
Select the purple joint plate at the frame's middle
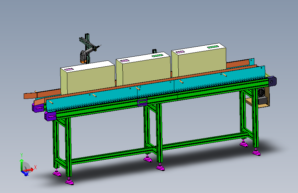pyautogui.click(x=142, y=102)
